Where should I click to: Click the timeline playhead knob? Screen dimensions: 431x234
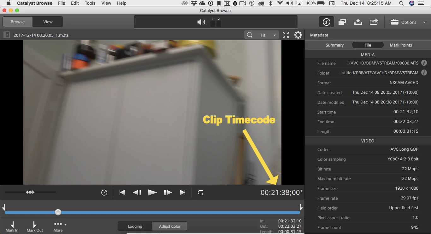point(58,212)
